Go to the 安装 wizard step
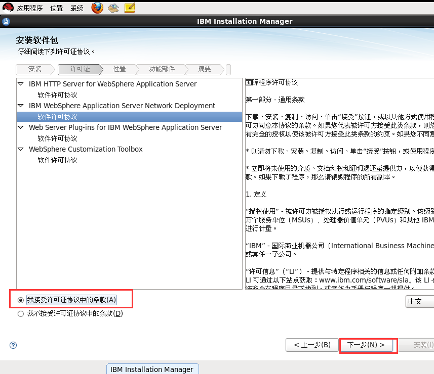The width and height of the screenshot is (434, 374). 35,69
